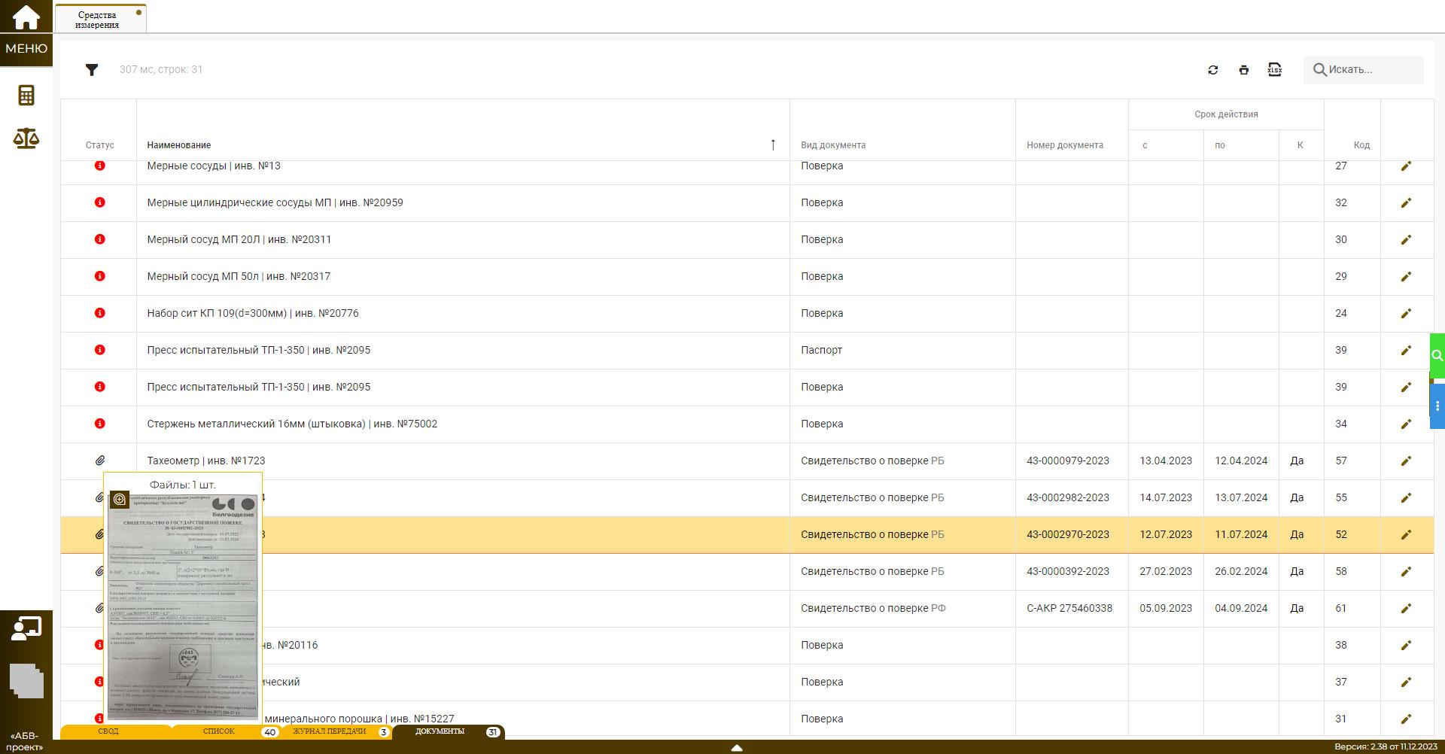Click red status icon for Мерный сосуд МП 20Л

pyautogui.click(x=99, y=239)
